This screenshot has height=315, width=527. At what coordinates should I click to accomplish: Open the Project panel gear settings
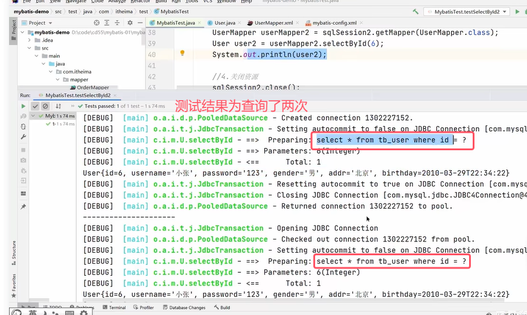click(130, 23)
